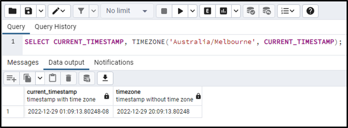Open the Notifications tab
348x128 pixels.
114,63
